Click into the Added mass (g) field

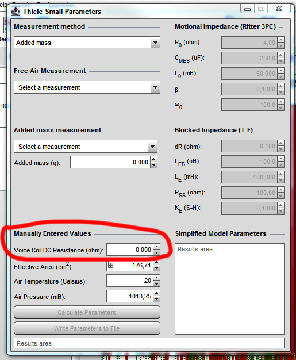click(x=110, y=162)
